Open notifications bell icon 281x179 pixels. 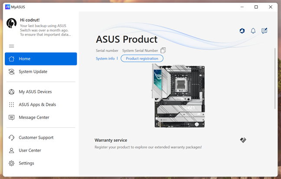click(253, 31)
